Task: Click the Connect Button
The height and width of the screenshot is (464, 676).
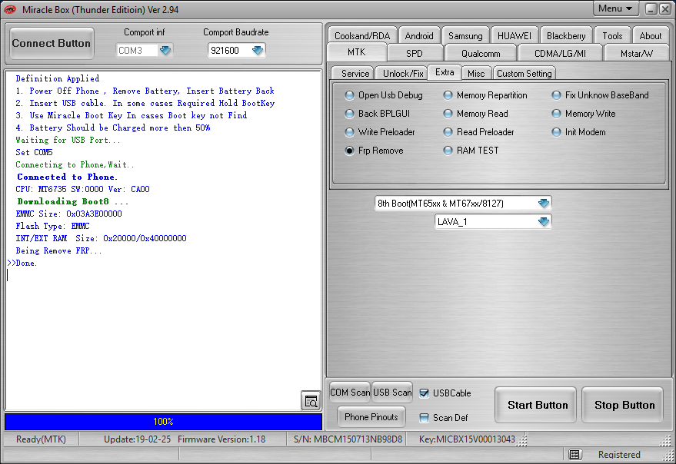Action: [x=52, y=43]
